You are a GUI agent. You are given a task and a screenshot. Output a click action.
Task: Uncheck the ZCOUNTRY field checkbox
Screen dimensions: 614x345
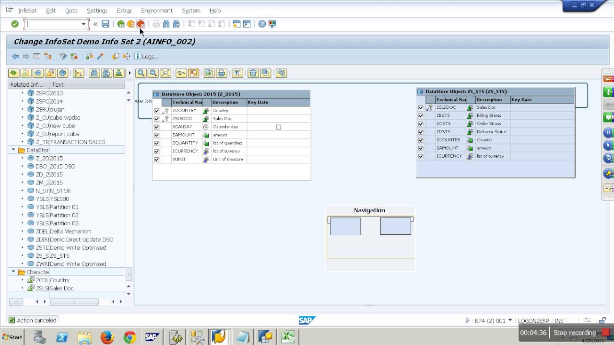point(156,111)
